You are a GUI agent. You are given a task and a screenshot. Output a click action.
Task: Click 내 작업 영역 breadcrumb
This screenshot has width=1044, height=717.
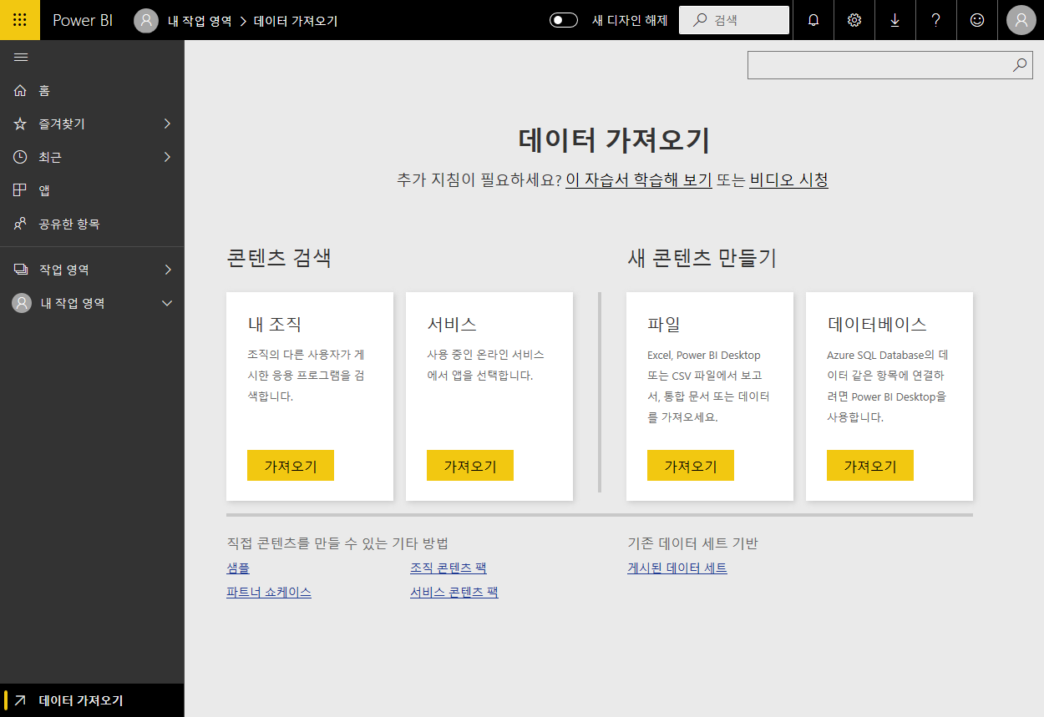[x=200, y=21]
